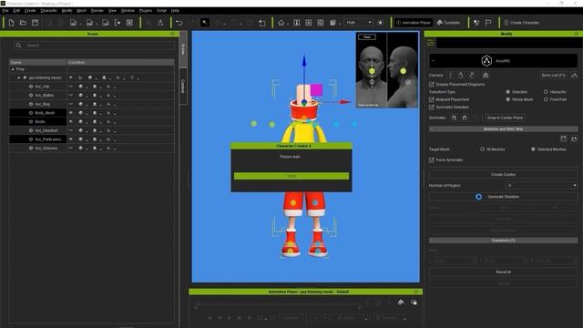Click the Bone List (F3) button
The width and height of the screenshot is (583, 328).
pos(554,75)
